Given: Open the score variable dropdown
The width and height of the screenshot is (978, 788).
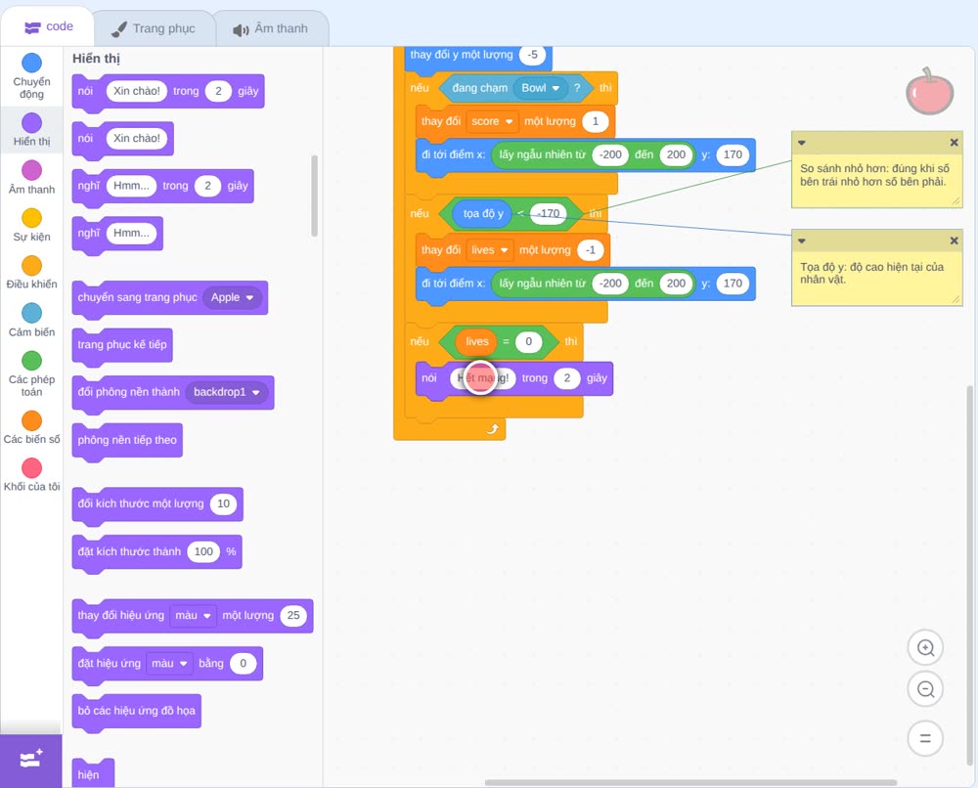Looking at the screenshot, I should (x=492, y=121).
